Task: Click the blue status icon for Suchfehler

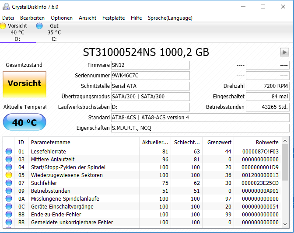Action: pos(9,183)
